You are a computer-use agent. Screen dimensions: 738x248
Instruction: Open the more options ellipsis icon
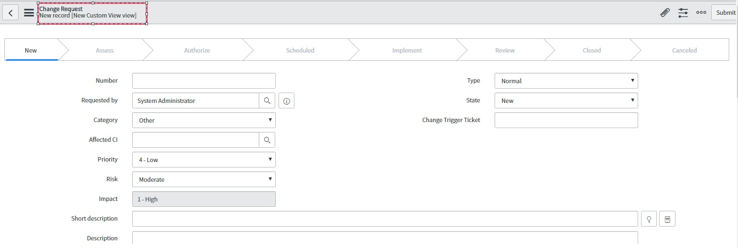(x=701, y=13)
